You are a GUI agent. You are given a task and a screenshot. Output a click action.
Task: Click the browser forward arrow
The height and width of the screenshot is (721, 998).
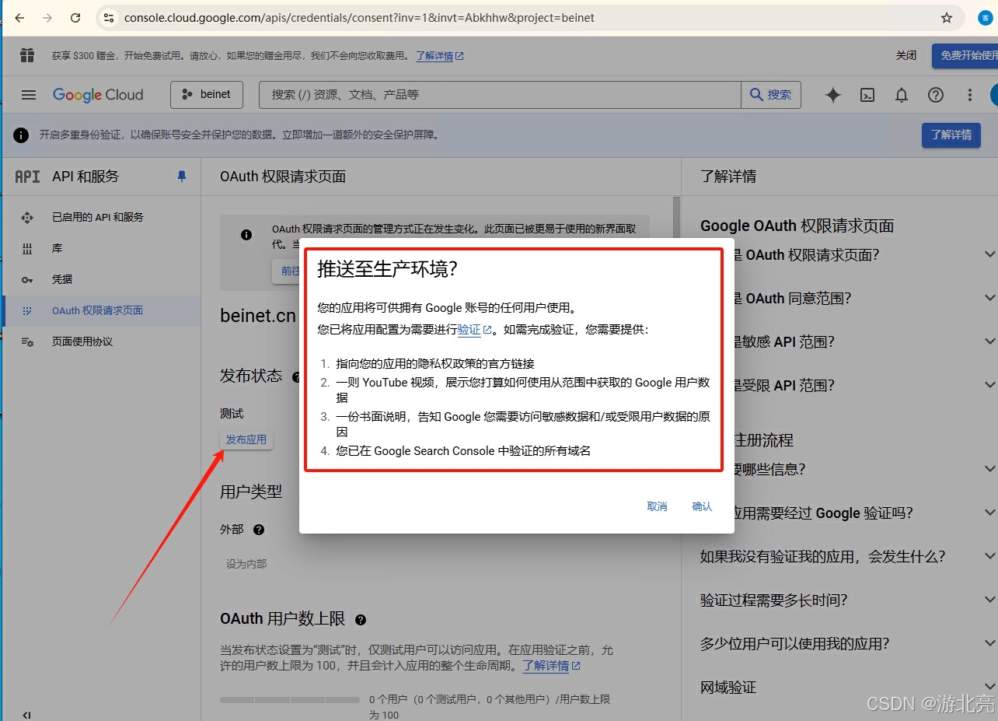click(47, 17)
